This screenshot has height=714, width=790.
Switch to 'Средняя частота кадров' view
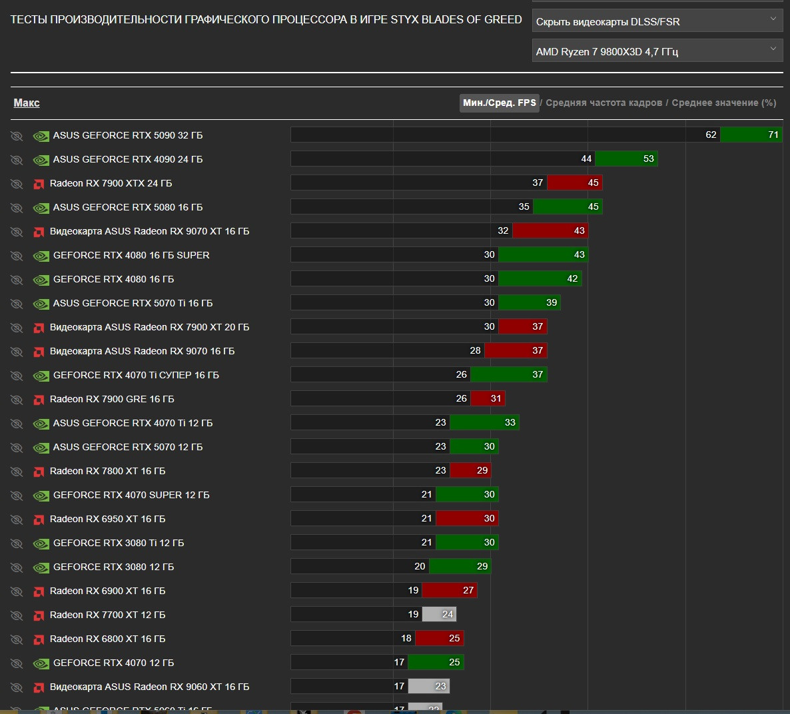[603, 103]
